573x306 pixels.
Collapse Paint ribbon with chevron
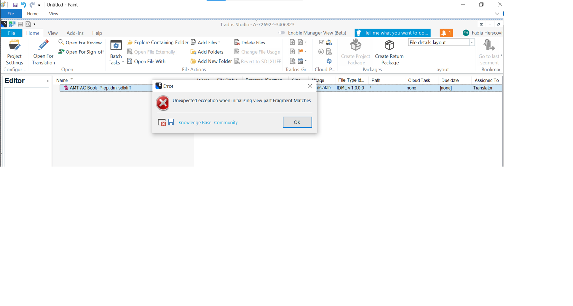(497, 14)
